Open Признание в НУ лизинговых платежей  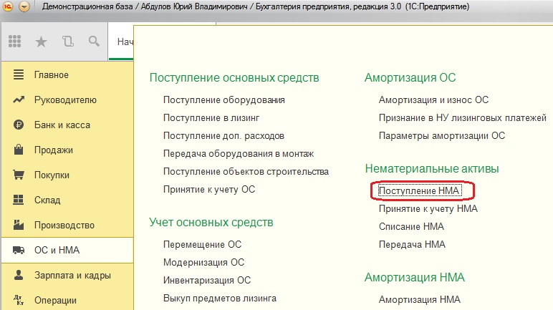[x=462, y=118]
